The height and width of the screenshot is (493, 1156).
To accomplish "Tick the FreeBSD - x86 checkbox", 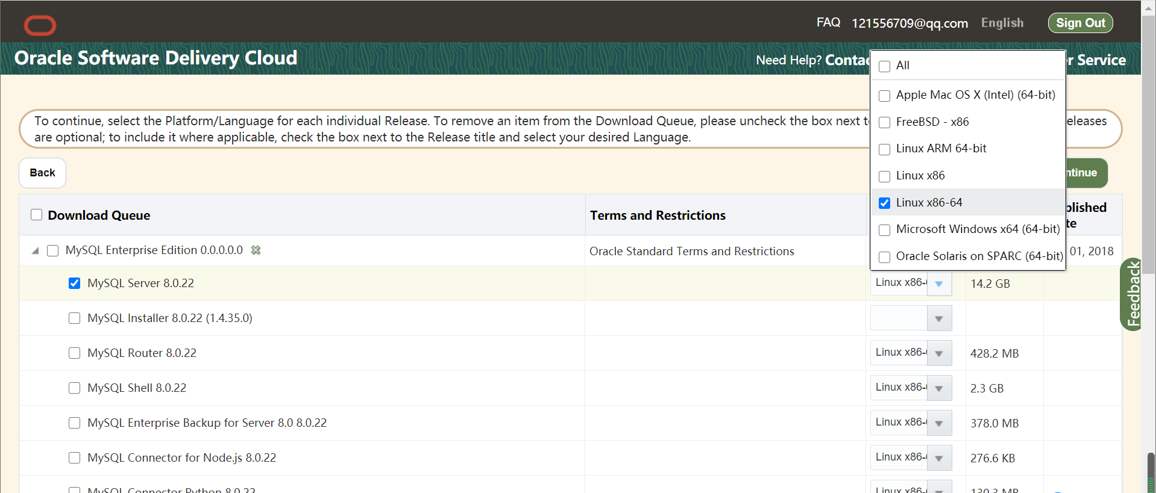I will point(884,122).
